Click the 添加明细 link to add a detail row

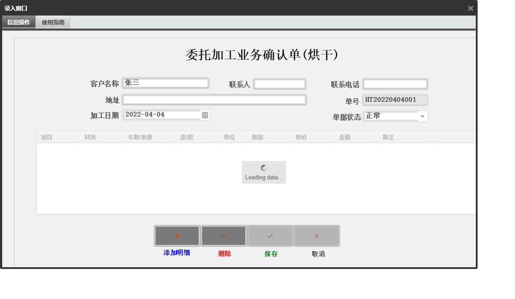point(177,253)
